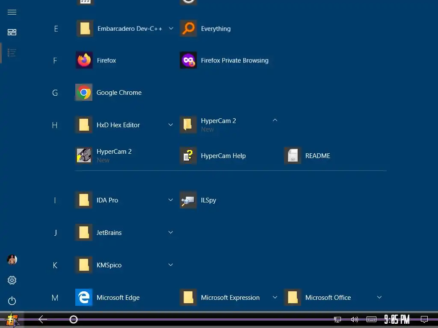Viewport: 438px width, 328px height.
Task: Click the KMSpico folder icon
Action: click(84, 265)
